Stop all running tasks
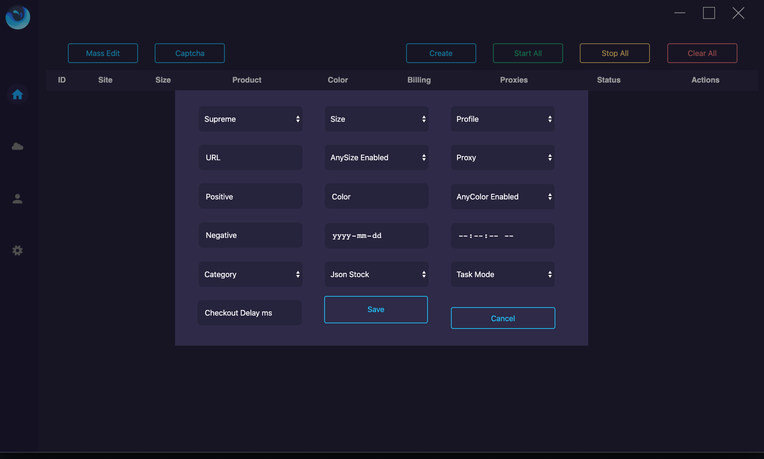Viewport: 764px width, 459px height. coord(614,53)
